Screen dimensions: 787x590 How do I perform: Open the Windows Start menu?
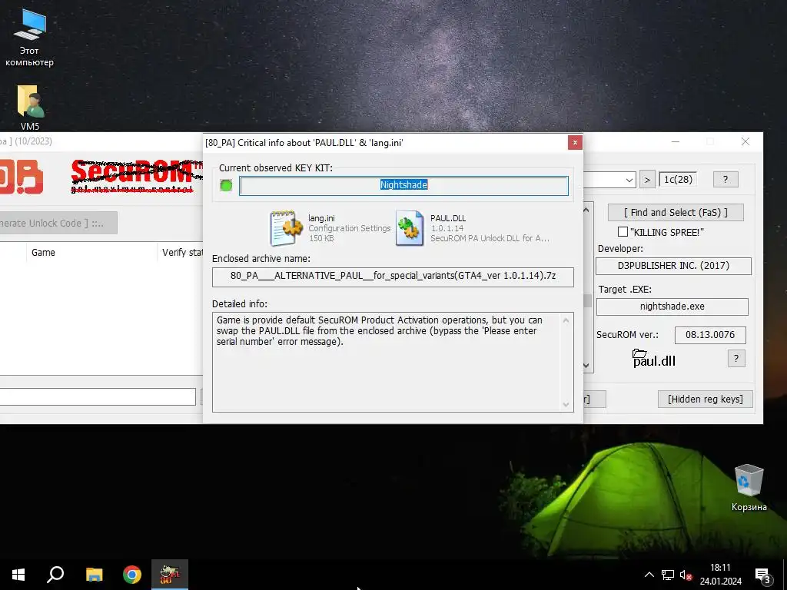tap(18, 575)
